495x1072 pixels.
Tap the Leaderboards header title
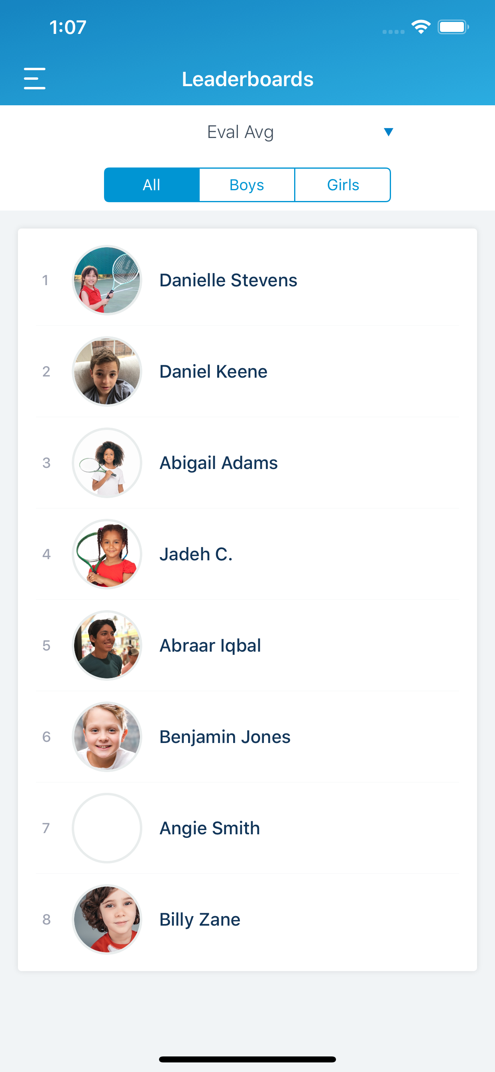(247, 79)
